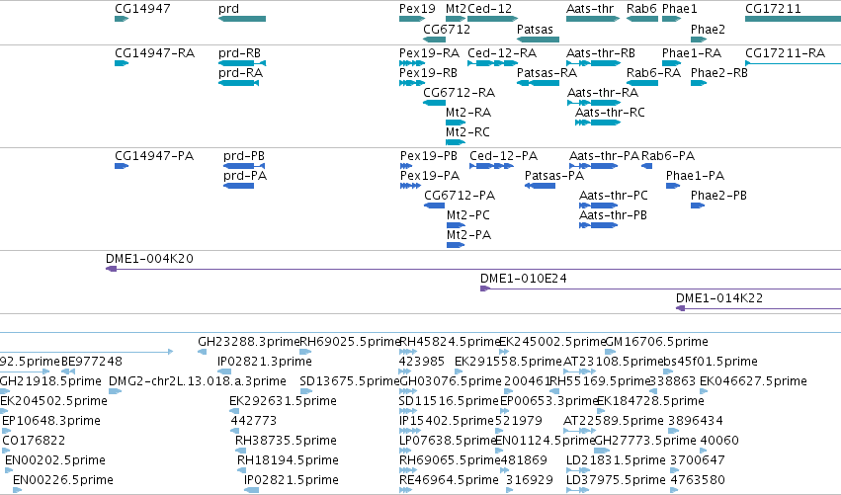Select the SD13675.5prime EST label
This screenshot has width=841, height=495.
click(x=350, y=381)
